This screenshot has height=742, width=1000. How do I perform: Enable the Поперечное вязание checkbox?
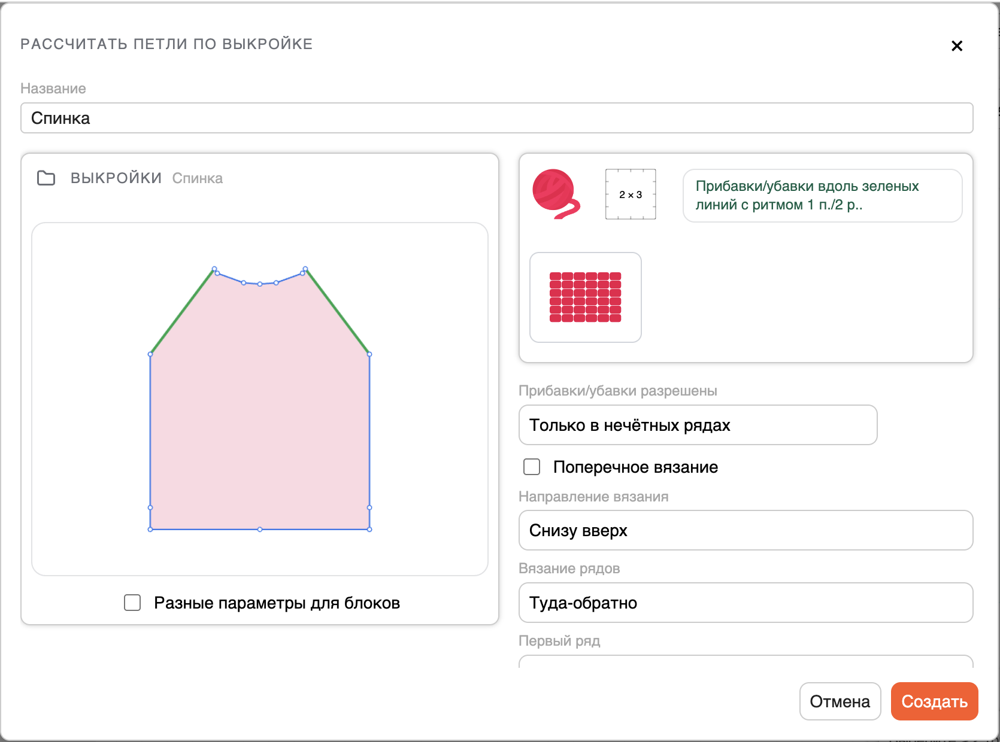(532, 467)
